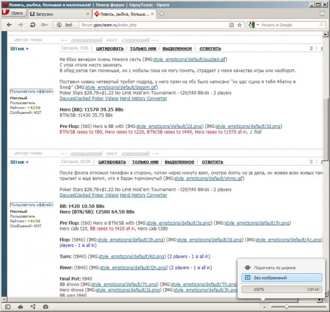The image size is (330, 312).
Task: Open first Hand History Converter link
Action: [143, 98]
